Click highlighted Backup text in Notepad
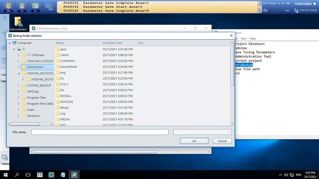The width and height of the screenshot is (319, 179). [x=244, y=65]
